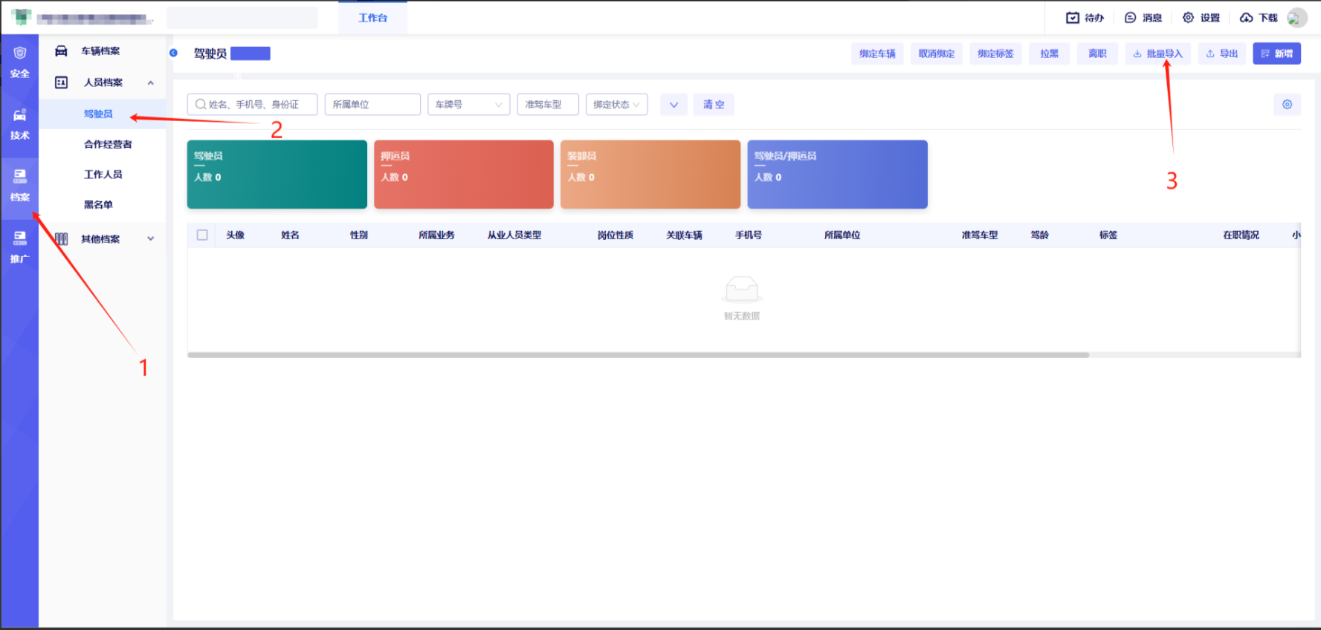This screenshot has height=630, width=1321.
Task: Collapse the 人员档案 menu group
Action: click(151, 82)
